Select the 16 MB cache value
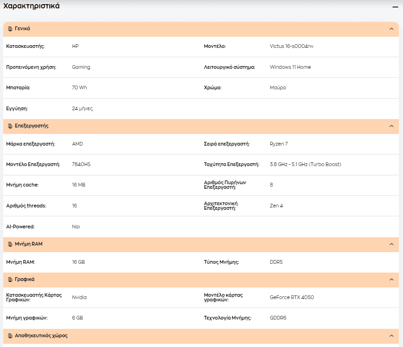Screen dimensions: 403x347 point(79,185)
